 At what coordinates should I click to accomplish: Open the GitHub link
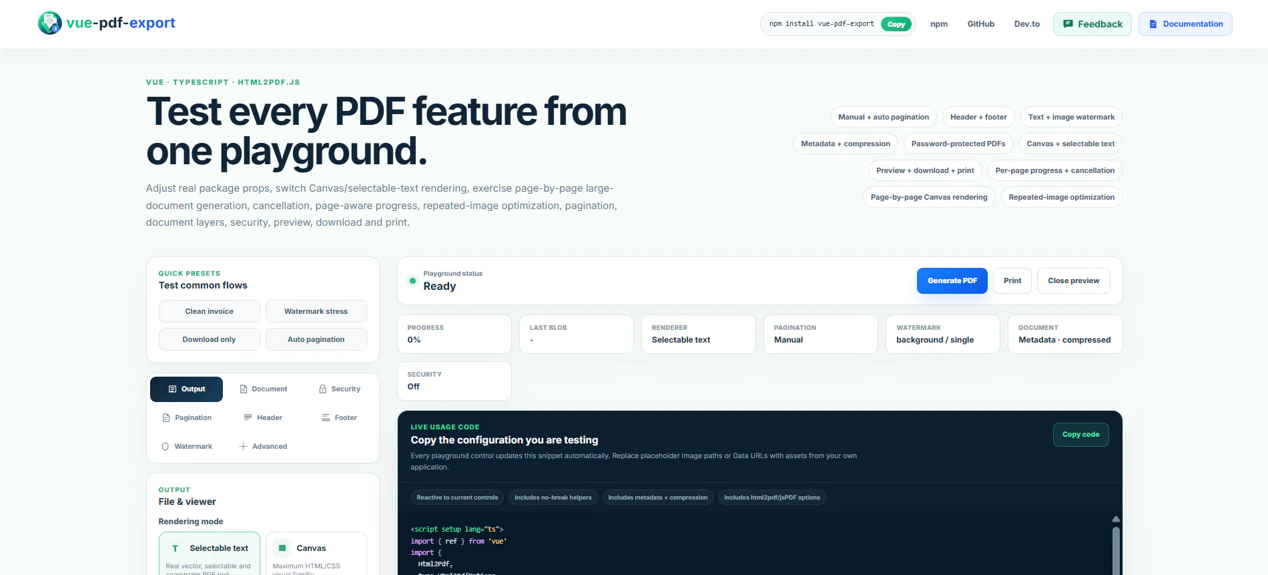click(981, 24)
